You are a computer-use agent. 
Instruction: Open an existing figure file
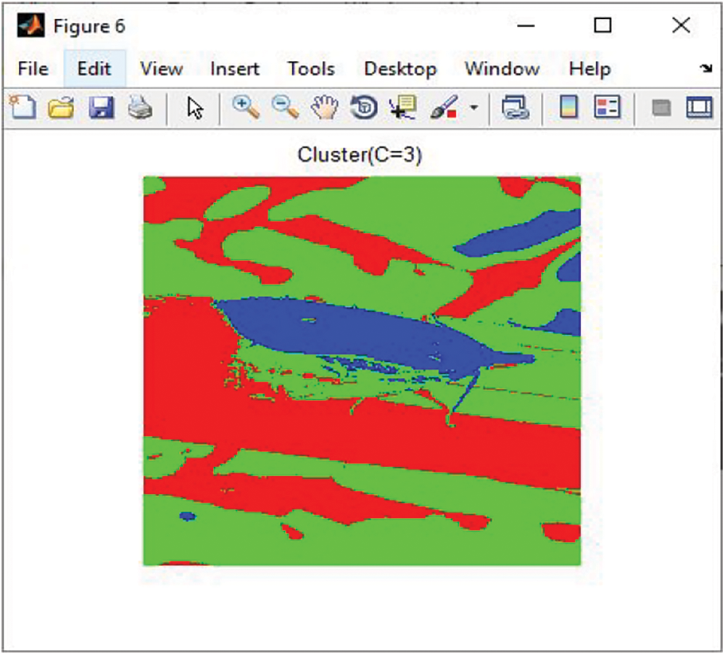pos(62,107)
